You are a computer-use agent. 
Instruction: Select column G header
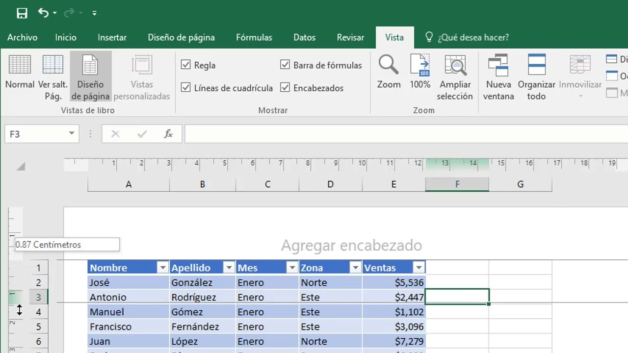tap(520, 184)
